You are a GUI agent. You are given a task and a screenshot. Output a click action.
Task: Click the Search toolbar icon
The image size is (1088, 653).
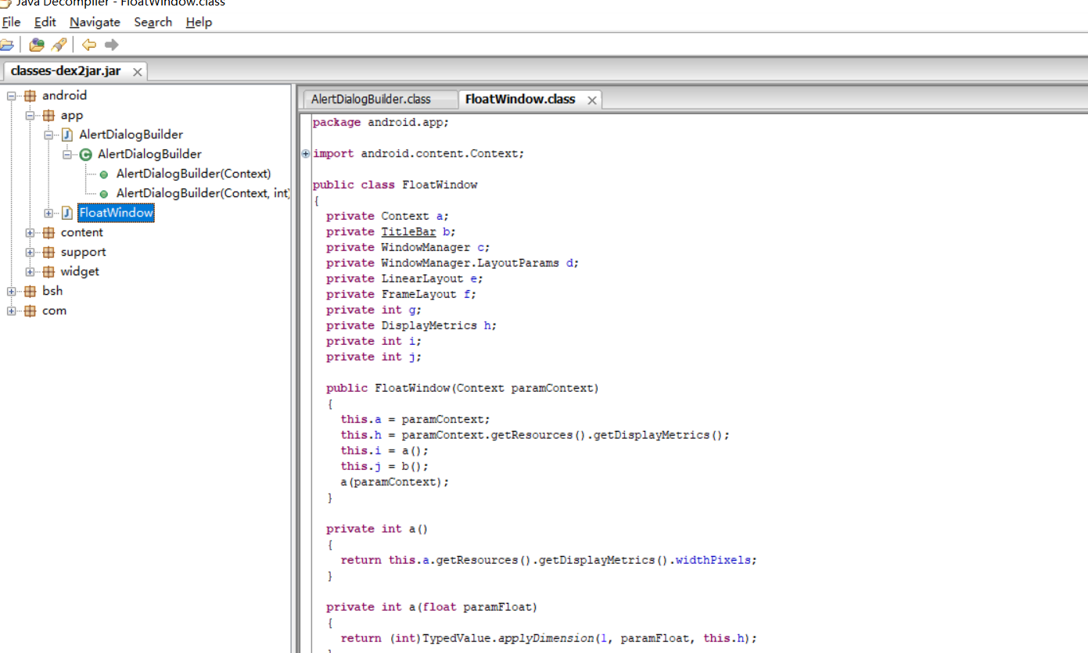[x=59, y=45]
